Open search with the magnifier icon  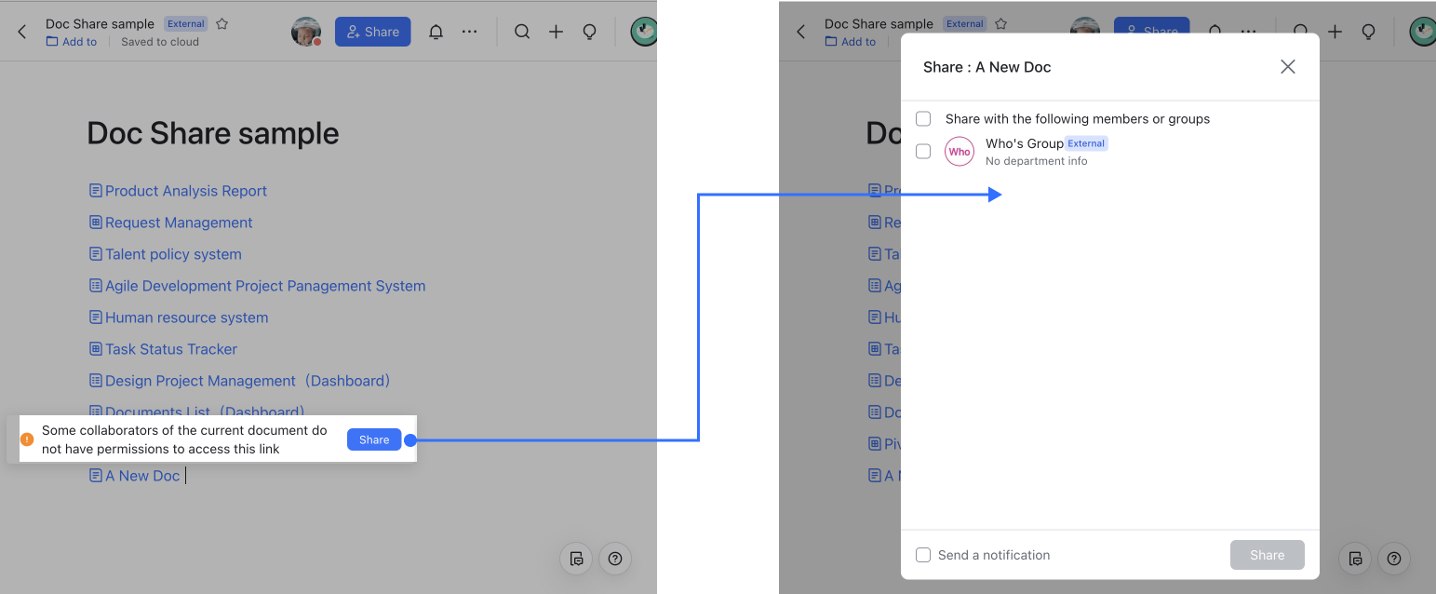coord(522,31)
